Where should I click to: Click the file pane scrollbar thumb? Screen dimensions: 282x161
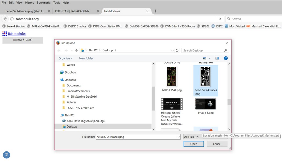point(229,102)
